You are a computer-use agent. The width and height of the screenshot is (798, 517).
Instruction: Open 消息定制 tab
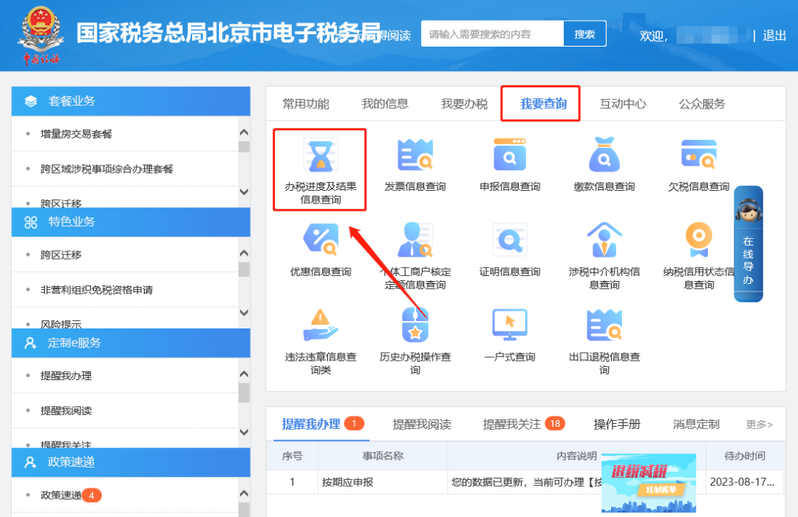(696, 425)
